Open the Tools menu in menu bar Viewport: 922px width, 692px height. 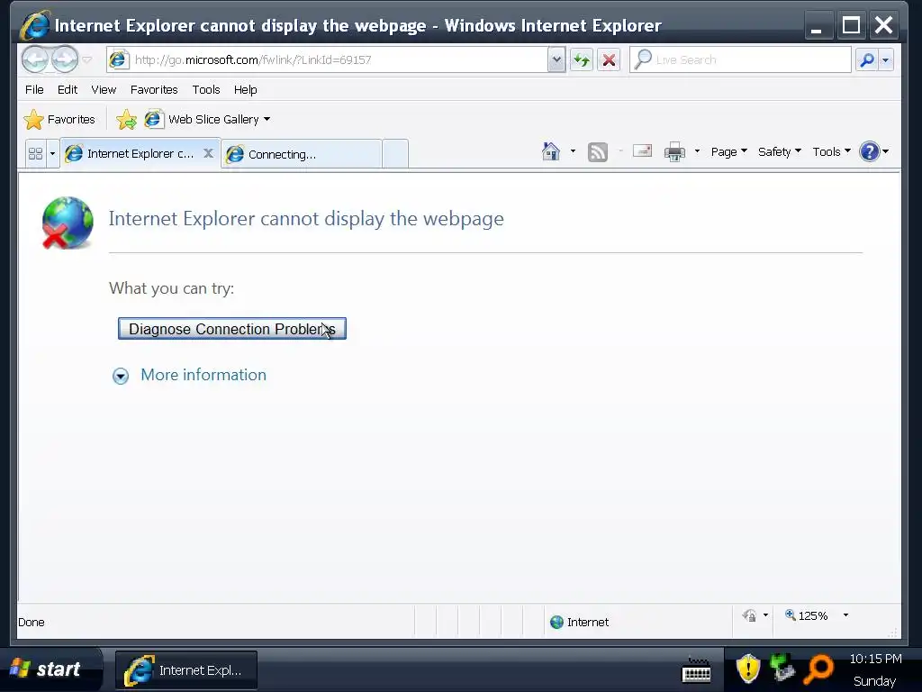(206, 89)
